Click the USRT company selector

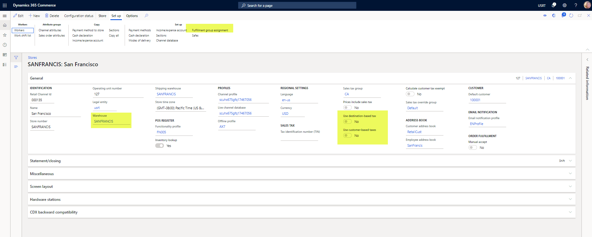pyautogui.click(x=542, y=6)
